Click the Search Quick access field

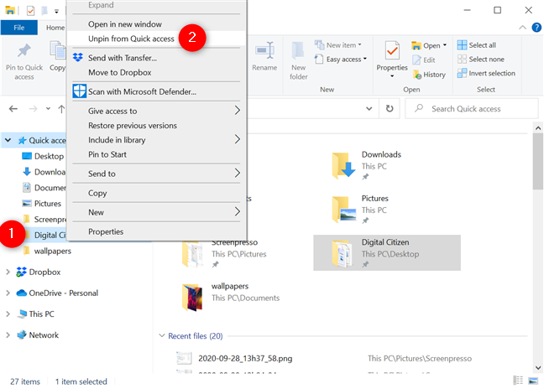pyautogui.click(x=472, y=109)
